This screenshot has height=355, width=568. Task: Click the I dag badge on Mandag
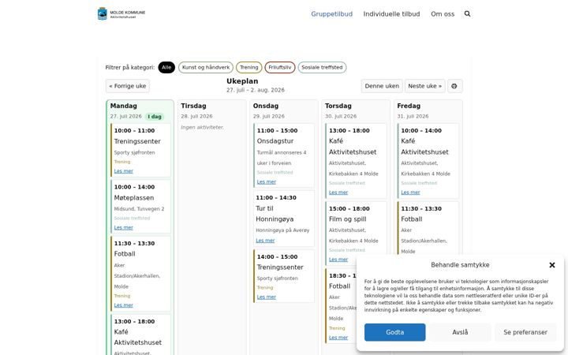[155, 117]
